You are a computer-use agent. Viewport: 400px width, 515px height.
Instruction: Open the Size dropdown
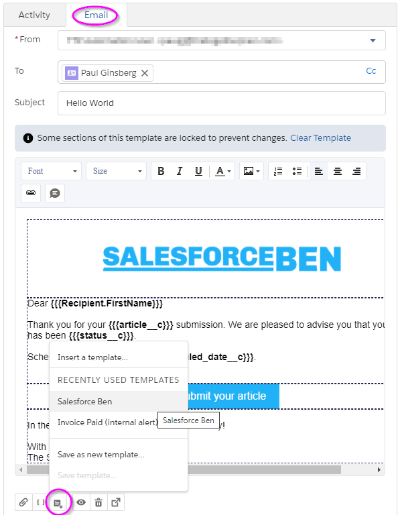coord(117,171)
